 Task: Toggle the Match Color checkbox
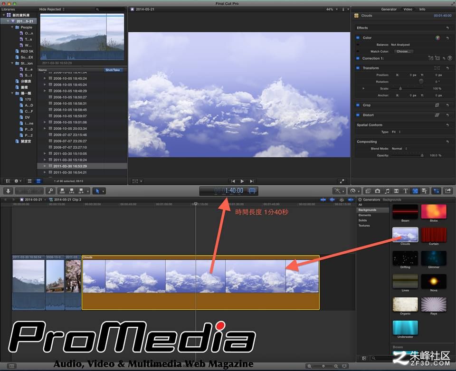tap(358, 51)
